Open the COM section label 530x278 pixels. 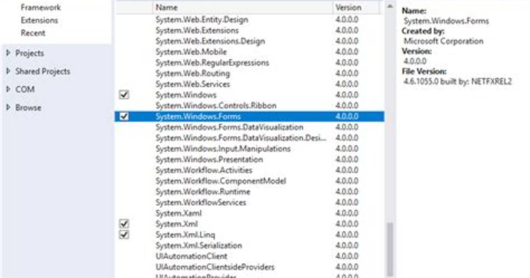coord(25,90)
